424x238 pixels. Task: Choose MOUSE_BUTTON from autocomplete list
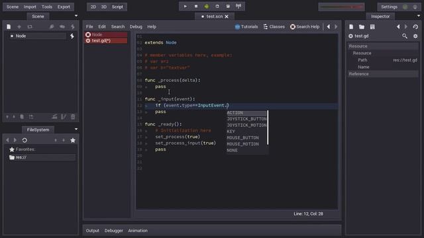click(242, 138)
